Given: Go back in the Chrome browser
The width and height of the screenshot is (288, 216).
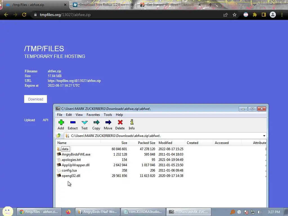Looking at the screenshot, I should click(x=6, y=15).
